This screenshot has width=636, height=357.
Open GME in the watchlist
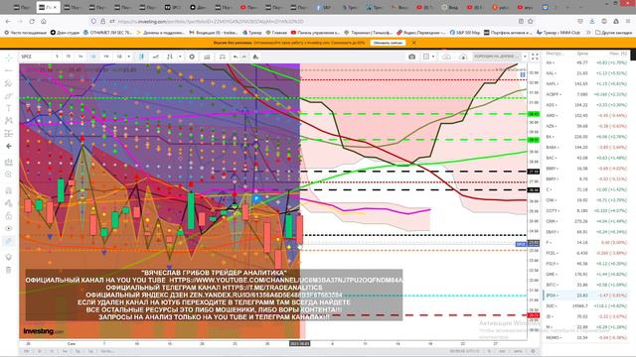point(586,274)
